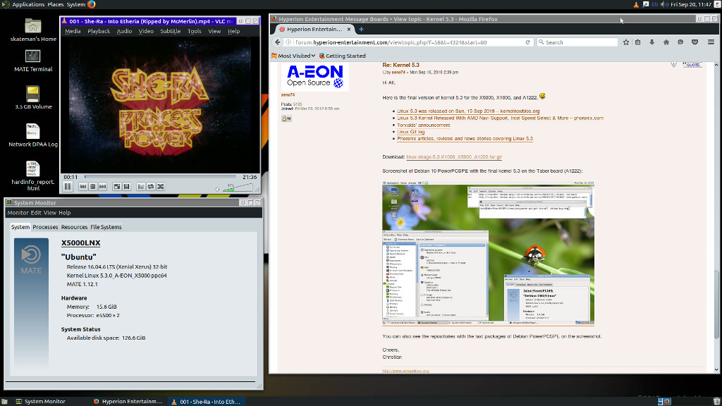Open VLC Media menu
This screenshot has height=406, width=722.
pyautogui.click(x=73, y=31)
